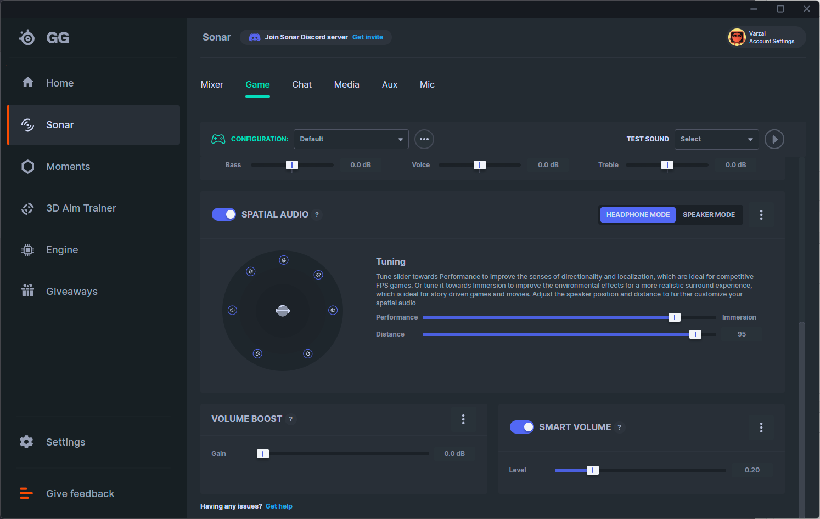Click the vertical scrollbar thumb

coord(802,419)
